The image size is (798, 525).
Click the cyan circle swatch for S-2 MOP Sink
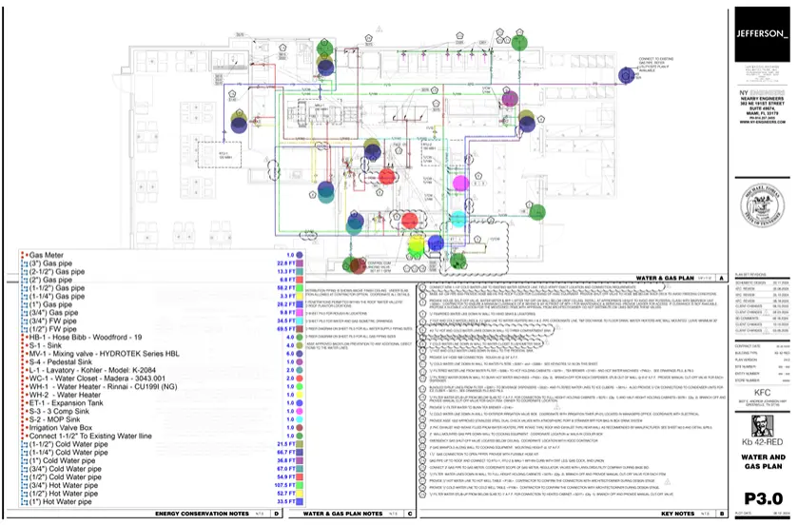click(x=300, y=419)
